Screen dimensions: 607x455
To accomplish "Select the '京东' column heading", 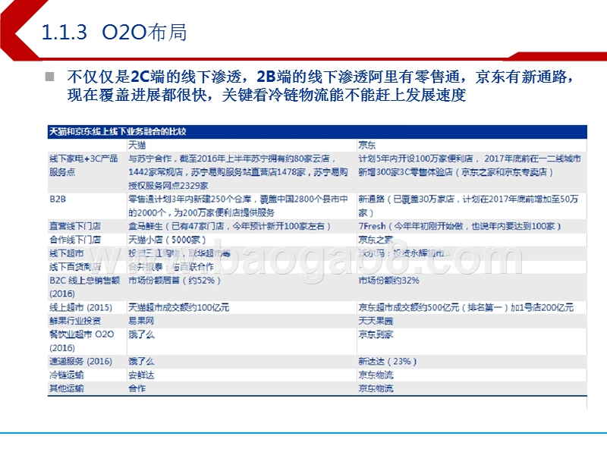I will click(x=367, y=145).
